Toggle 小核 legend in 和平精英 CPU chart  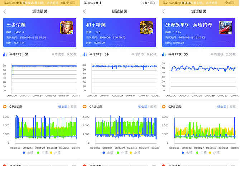click(135, 153)
